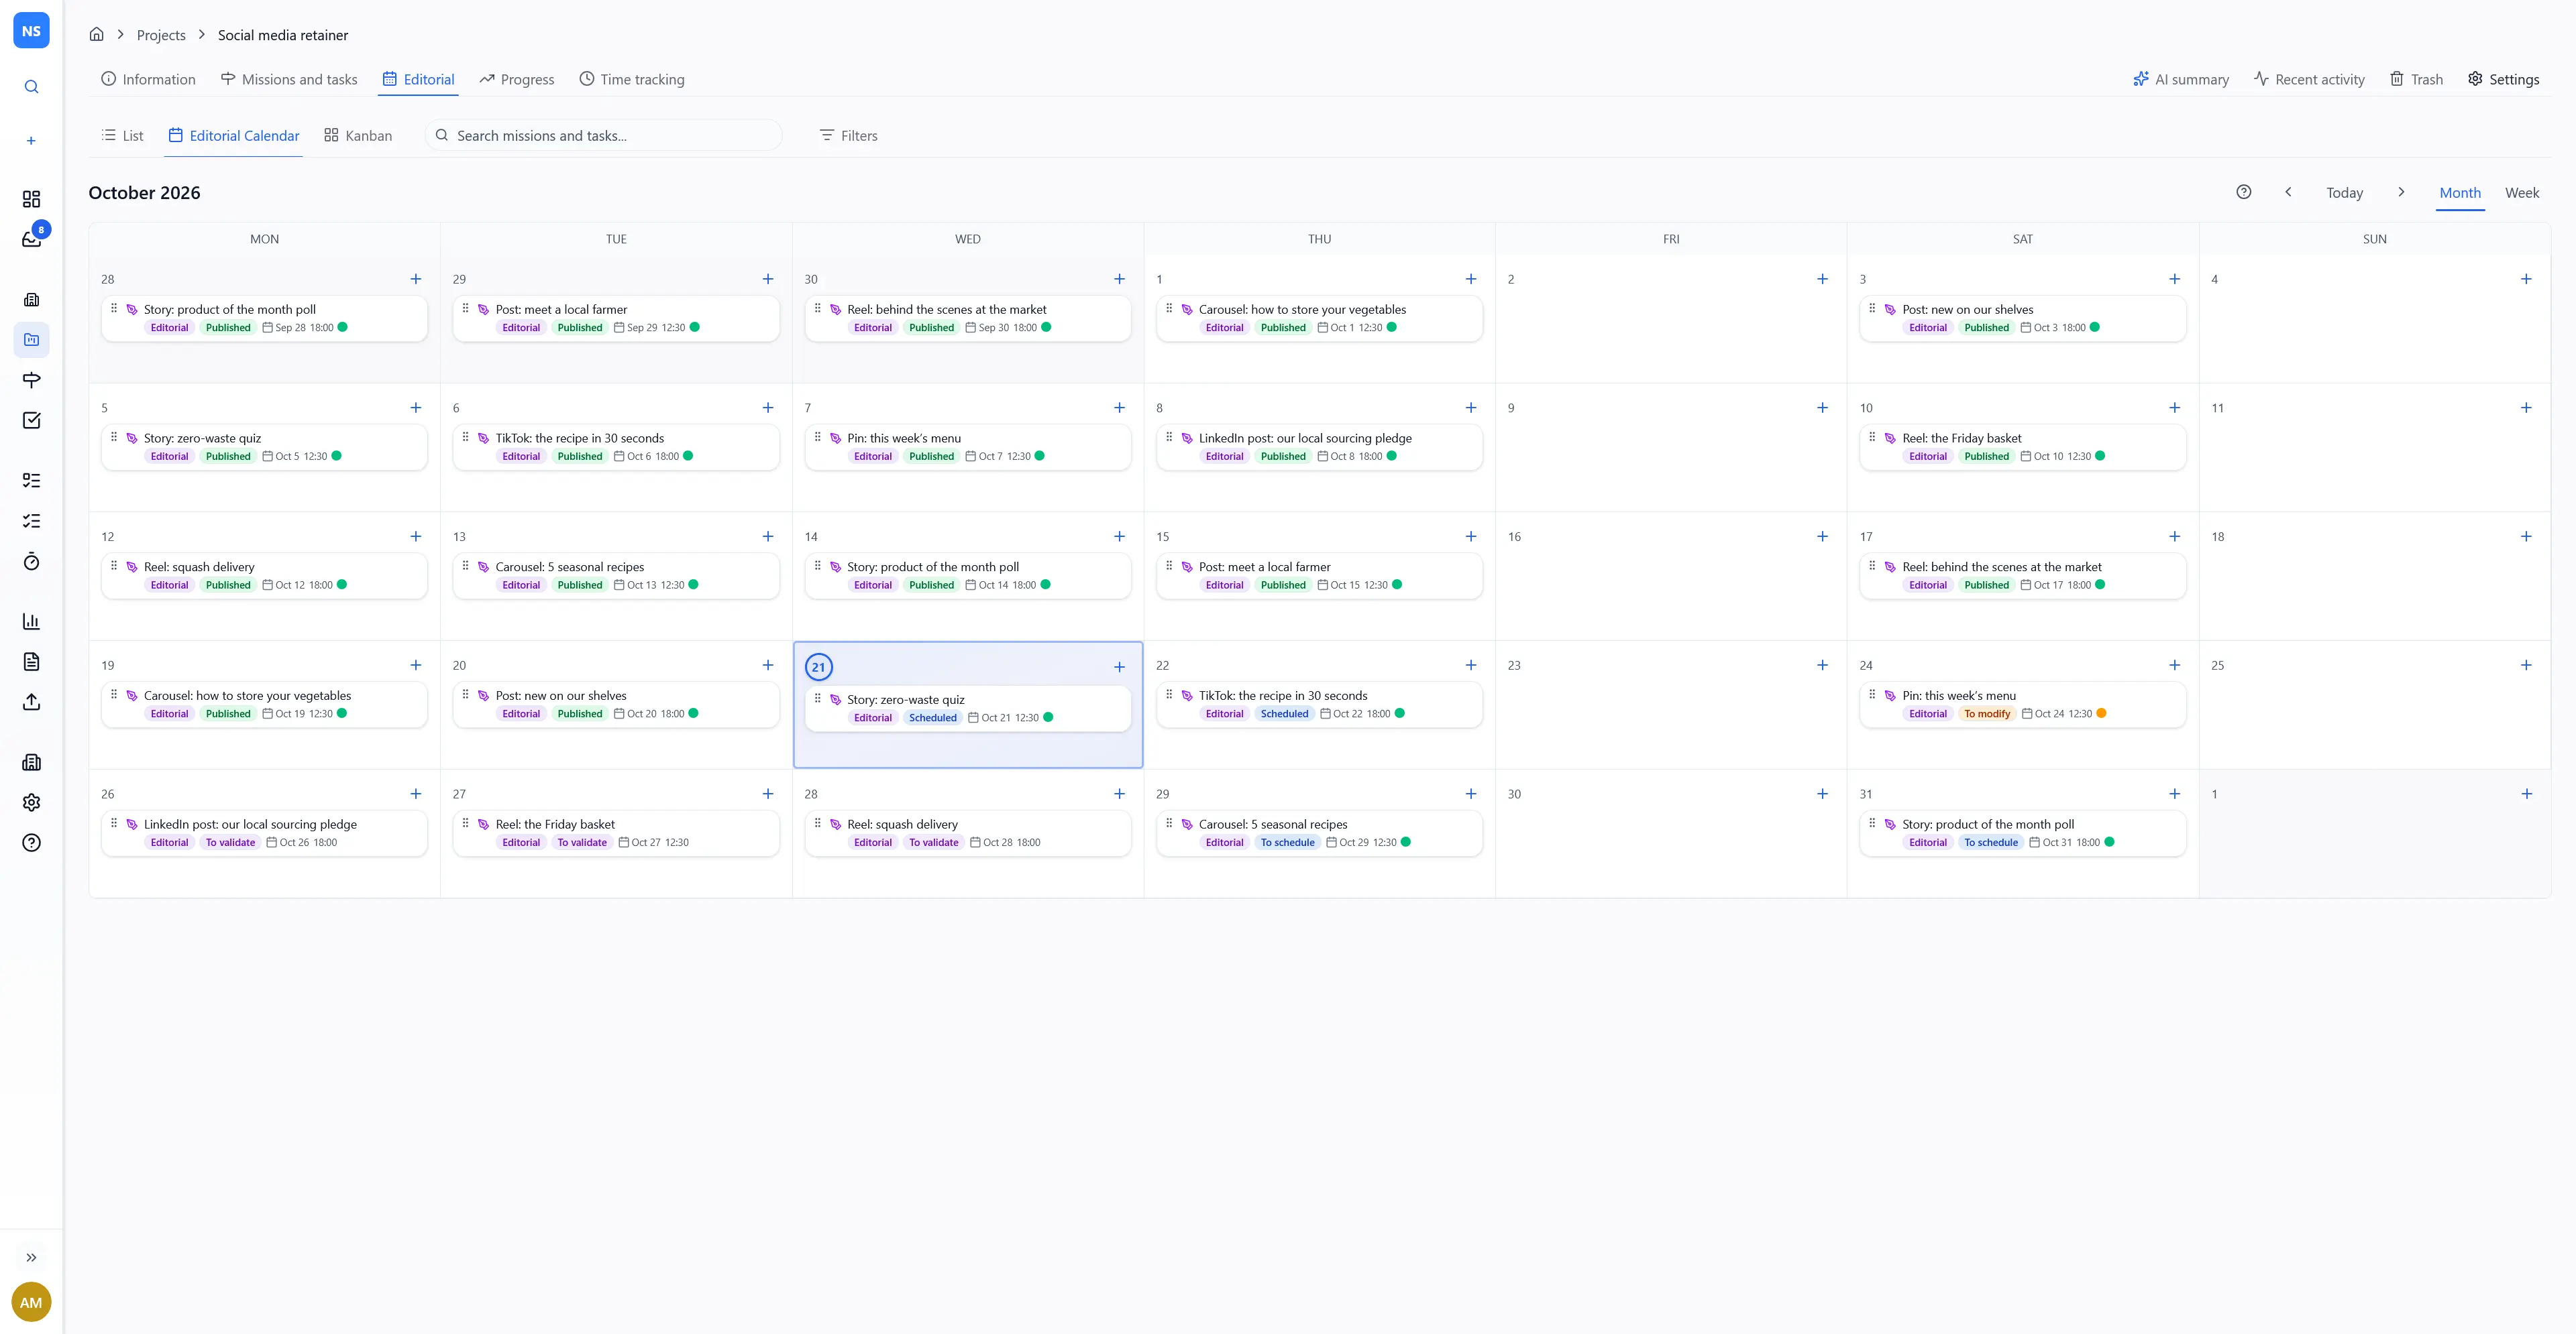Click 'Published' badge on Story Oct 5 card

point(228,457)
